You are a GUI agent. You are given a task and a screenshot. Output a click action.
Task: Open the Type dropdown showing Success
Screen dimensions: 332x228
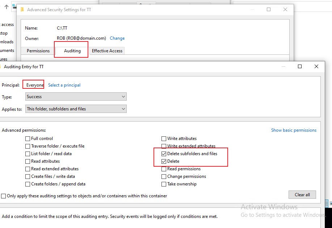click(76, 97)
